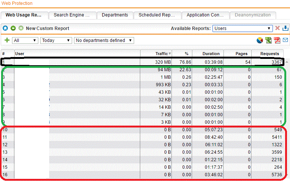
Task: Sort by the Traffic column header
Action: (156, 54)
